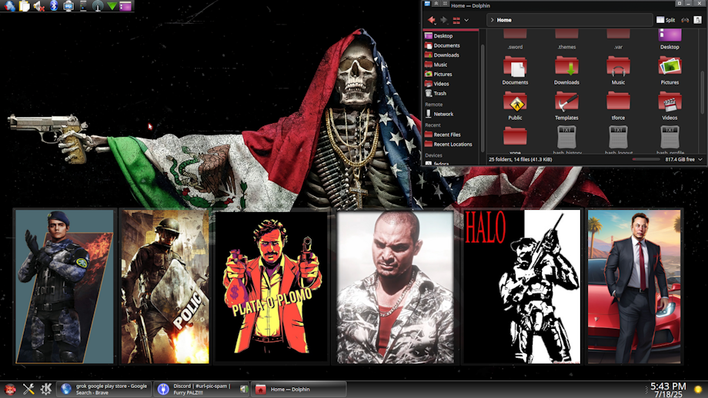The height and width of the screenshot is (398, 708).
Task: Click the forward navigation arrow in Dolphin
Action: click(x=444, y=20)
